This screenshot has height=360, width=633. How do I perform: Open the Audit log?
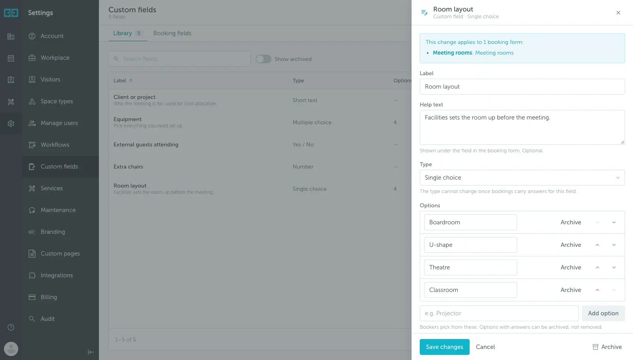click(x=60, y=319)
